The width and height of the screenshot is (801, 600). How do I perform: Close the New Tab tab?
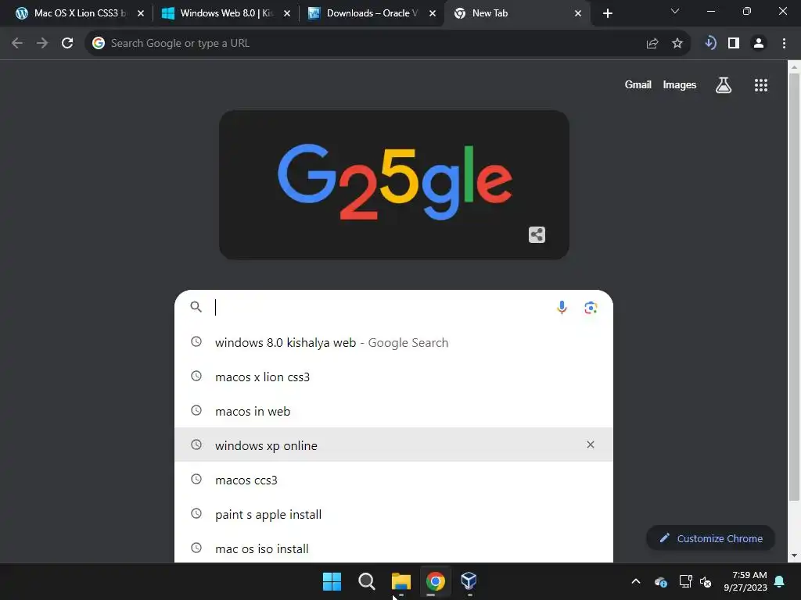click(578, 13)
